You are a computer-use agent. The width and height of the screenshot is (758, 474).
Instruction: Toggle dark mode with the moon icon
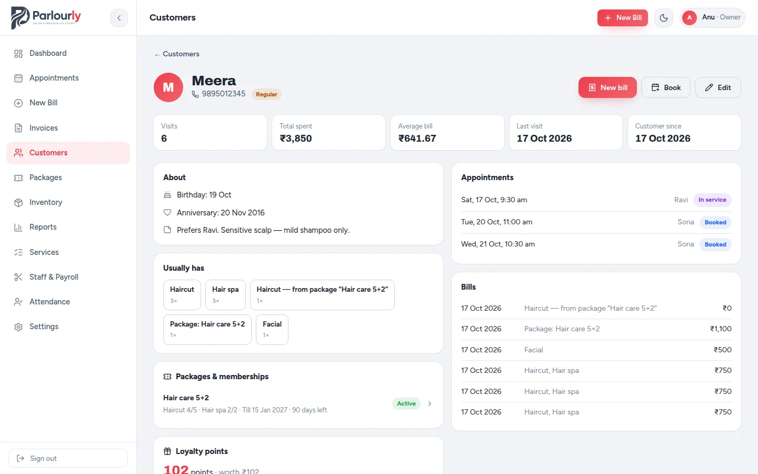[x=664, y=18]
